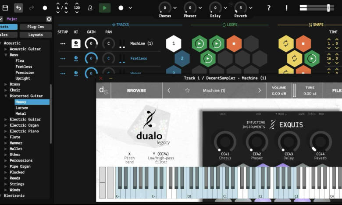
Task: Click the BROWSE button in DecentSampler
Action: [136, 91]
